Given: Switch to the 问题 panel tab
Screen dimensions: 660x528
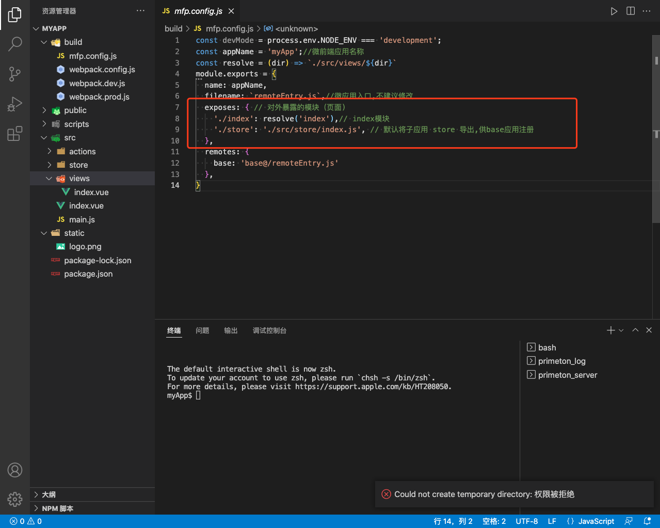Looking at the screenshot, I should tap(202, 330).
